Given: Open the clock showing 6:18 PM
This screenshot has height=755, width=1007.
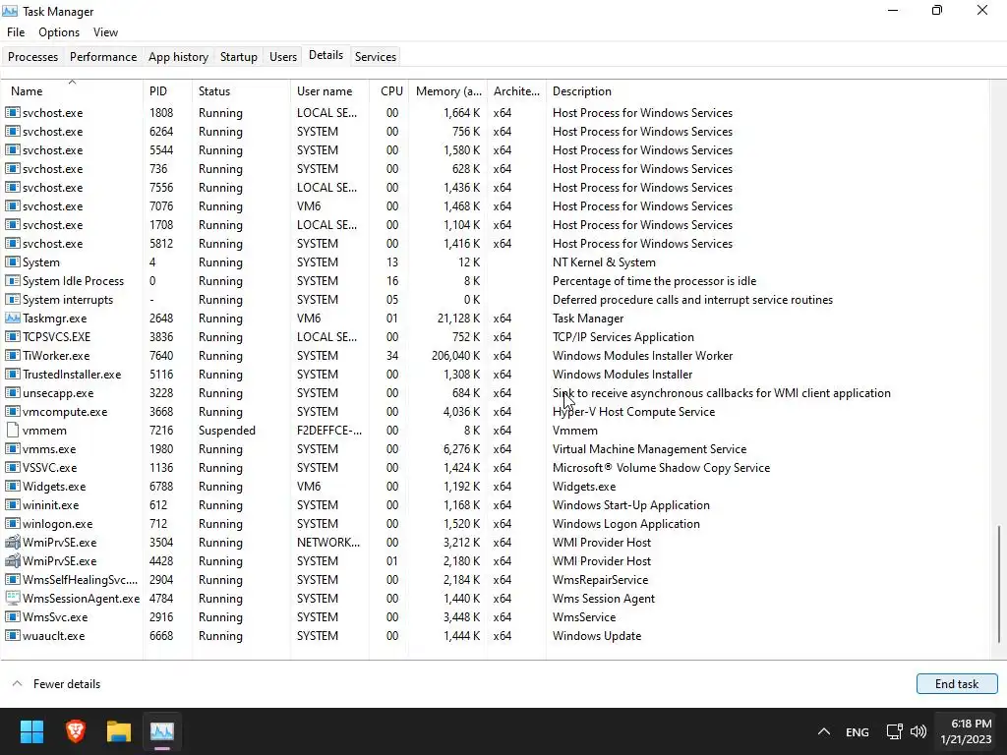Looking at the screenshot, I should coord(966,731).
